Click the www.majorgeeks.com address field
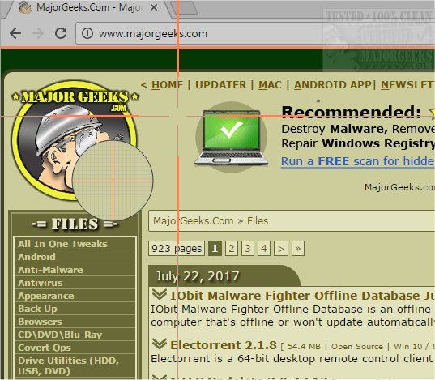Screen dimensions: 435x380 [254, 33]
